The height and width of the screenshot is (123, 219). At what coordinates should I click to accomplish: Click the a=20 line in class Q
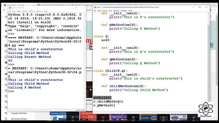105,40
